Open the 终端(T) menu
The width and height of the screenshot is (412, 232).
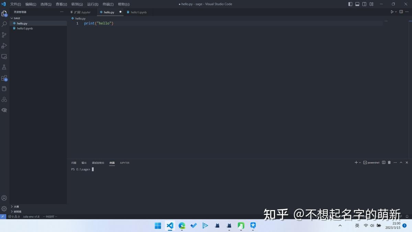coord(107,4)
